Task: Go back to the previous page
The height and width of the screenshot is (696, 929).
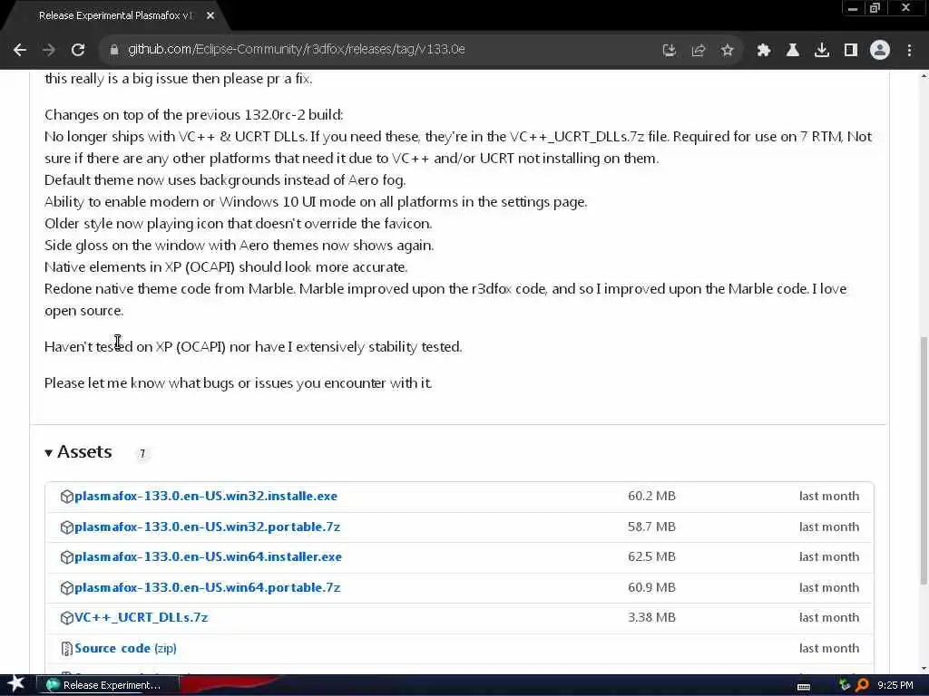Action: [x=20, y=51]
